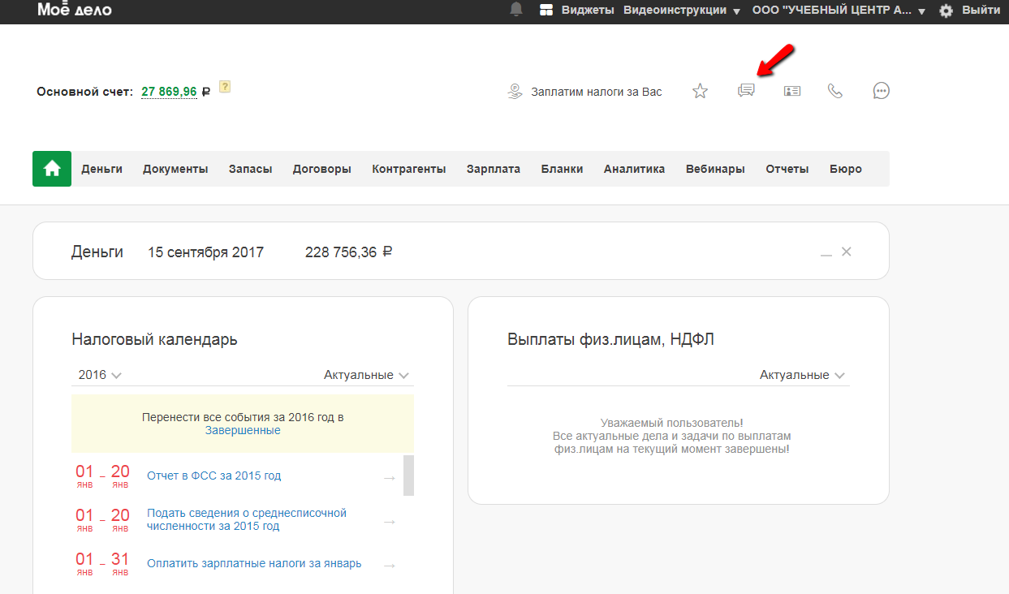Open the Документы menu

click(x=175, y=169)
